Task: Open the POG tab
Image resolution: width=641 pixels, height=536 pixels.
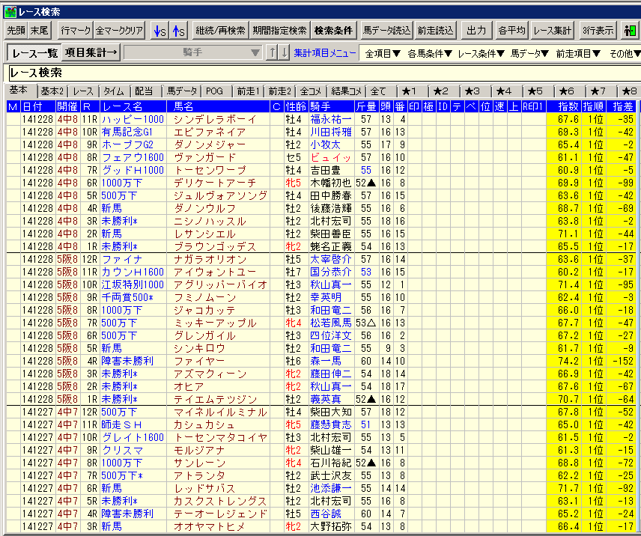Action: coord(214,91)
